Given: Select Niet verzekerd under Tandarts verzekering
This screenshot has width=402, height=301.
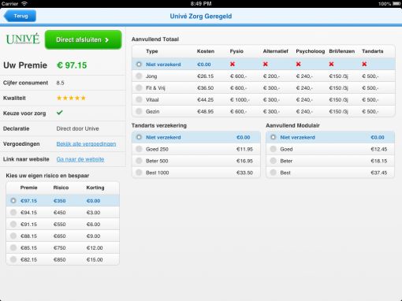Looking at the screenshot, I should 196,137.
